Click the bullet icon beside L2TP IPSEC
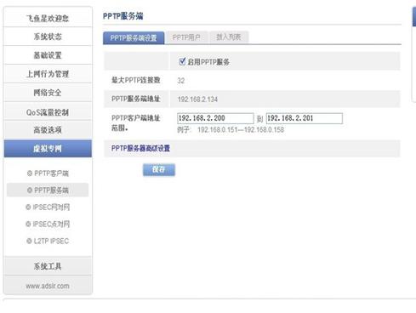 [29, 242]
